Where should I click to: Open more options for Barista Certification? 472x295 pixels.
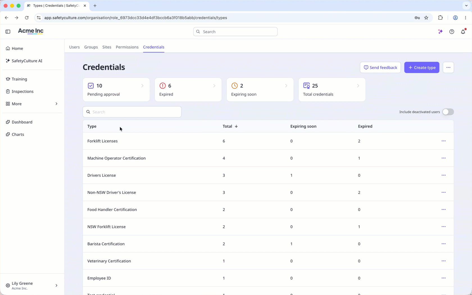[444, 244]
